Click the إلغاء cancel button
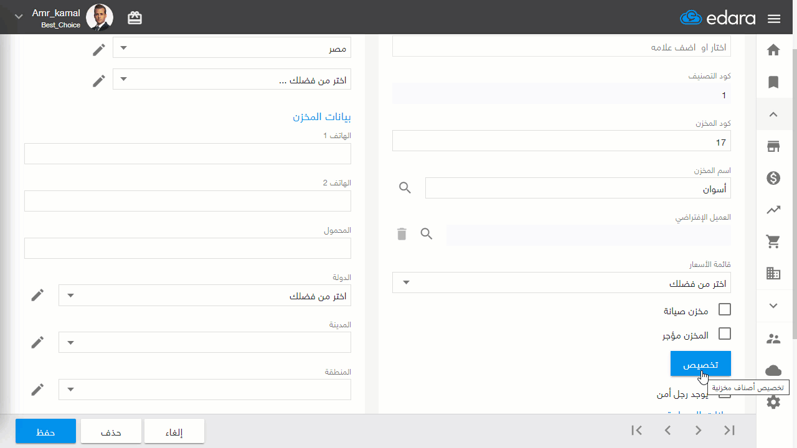 point(174,432)
